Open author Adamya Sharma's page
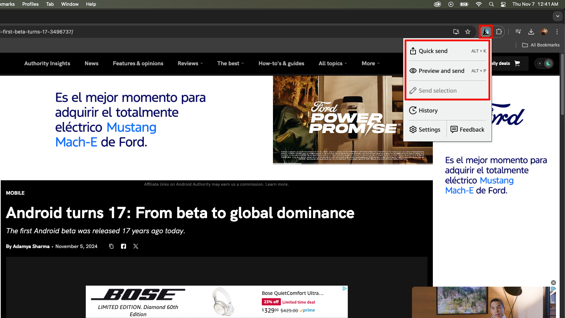 point(31,246)
